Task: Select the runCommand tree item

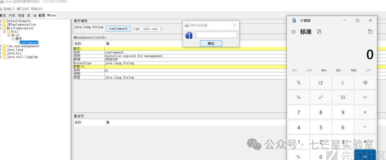Action: coord(29,42)
